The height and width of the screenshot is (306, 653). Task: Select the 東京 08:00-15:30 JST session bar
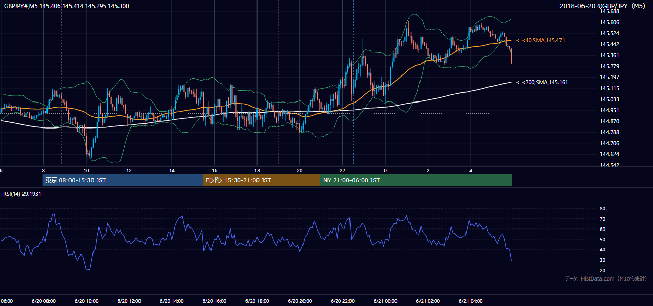click(123, 180)
